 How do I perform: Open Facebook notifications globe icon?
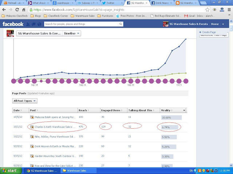[x=39, y=24]
